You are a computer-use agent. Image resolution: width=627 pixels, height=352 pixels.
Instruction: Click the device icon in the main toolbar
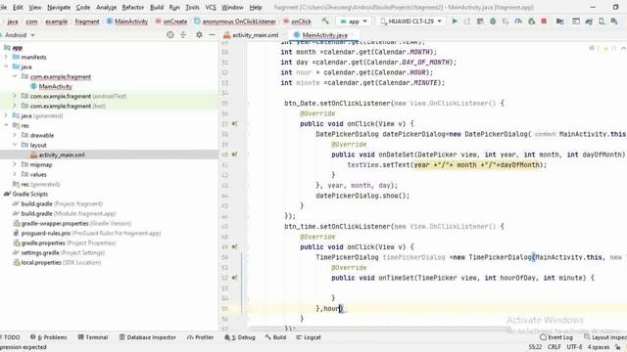point(602,22)
